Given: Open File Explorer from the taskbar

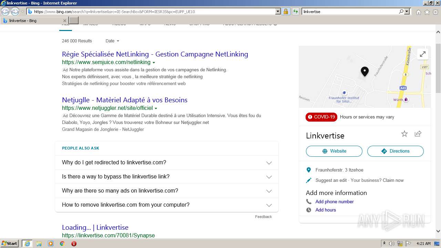Looking at the screenshot, I should tap(39, 244).
